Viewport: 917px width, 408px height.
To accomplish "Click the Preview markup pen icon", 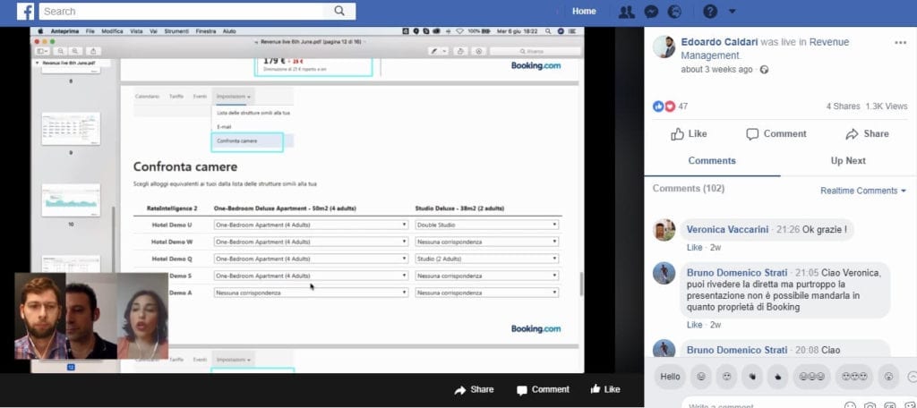I will click(434, 51).
